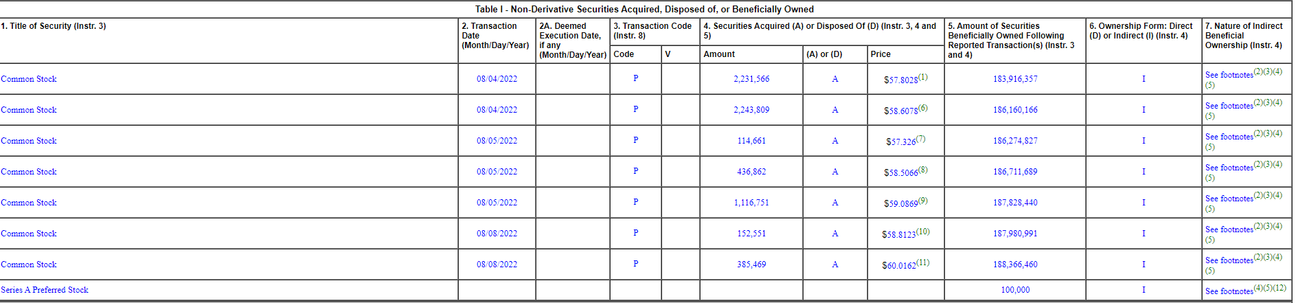Open footnote (10) beside price $58.8123
The image size is (1296, 303).
[x=923, y=232]
